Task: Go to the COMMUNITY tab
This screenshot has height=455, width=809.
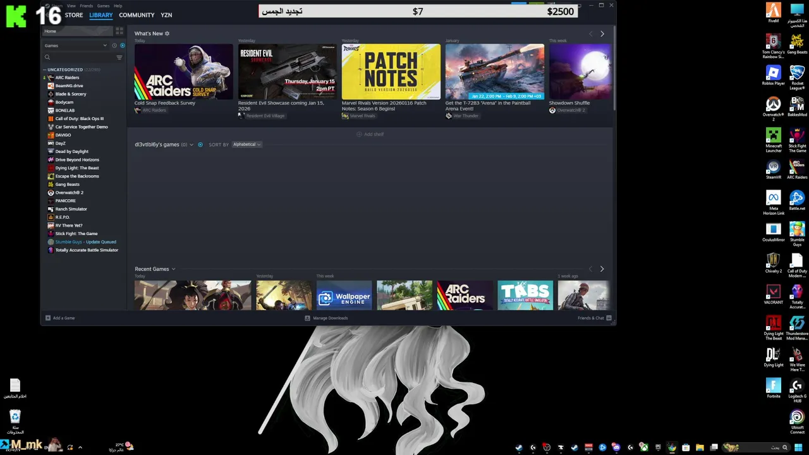Action: coord(137,15)
